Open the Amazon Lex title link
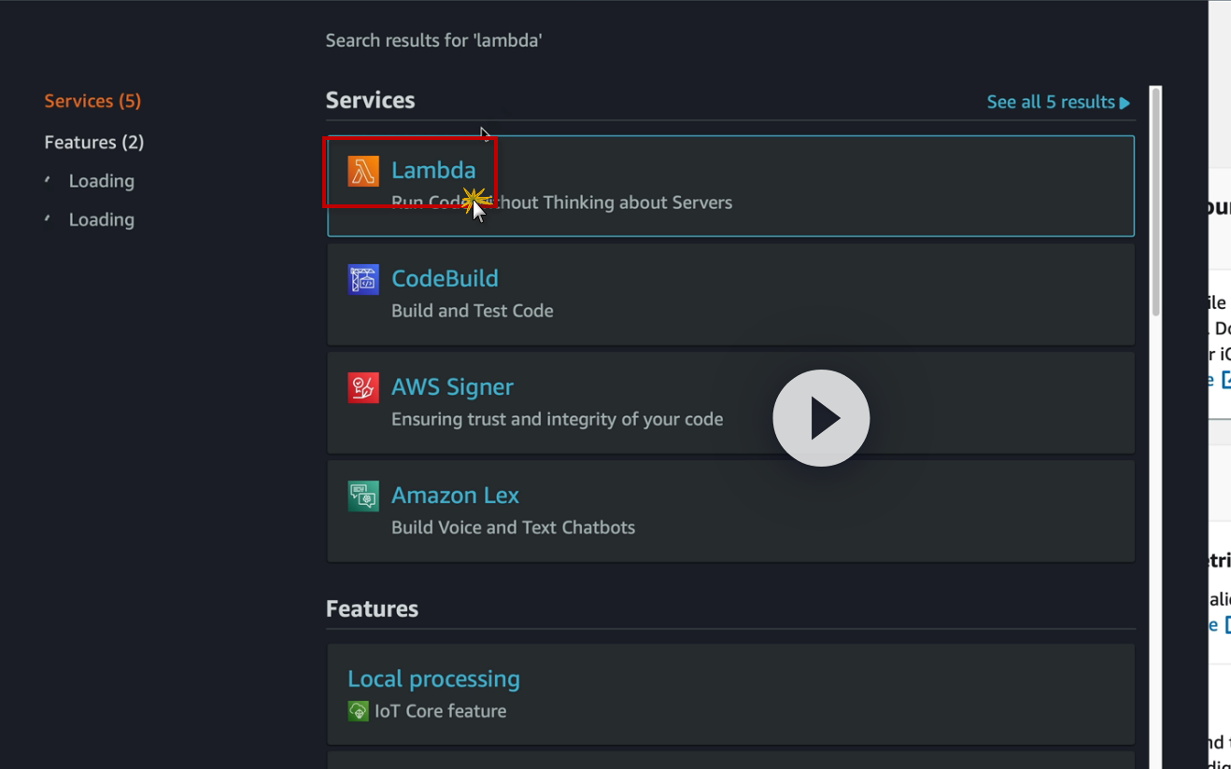Screen dimensions: 1231x769 click(x=455, y=495)
